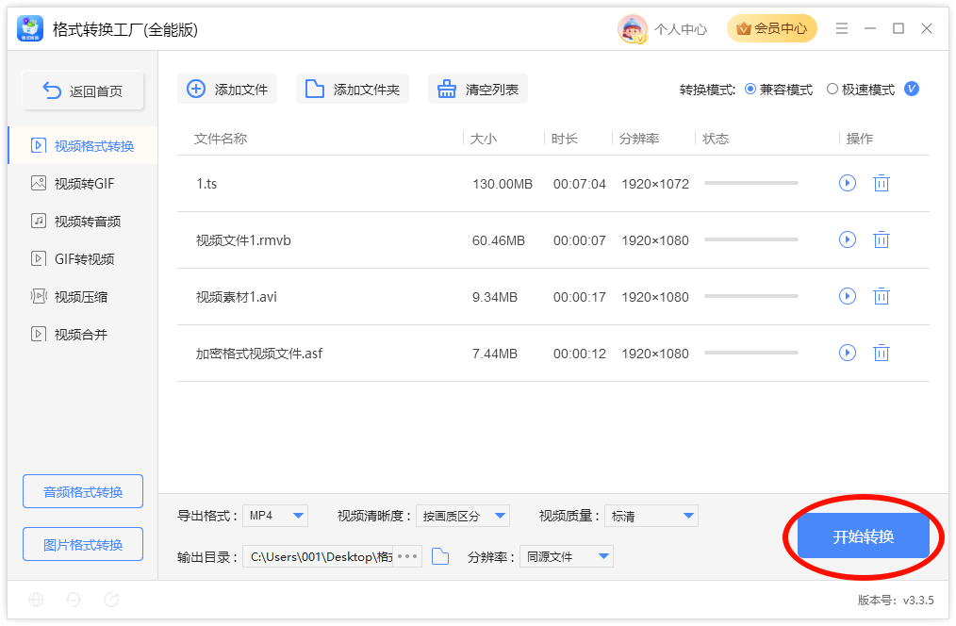Open 视频清晰度 按画质区分 dropdown
Screen dimensions: 956x626
click(463, 516)
